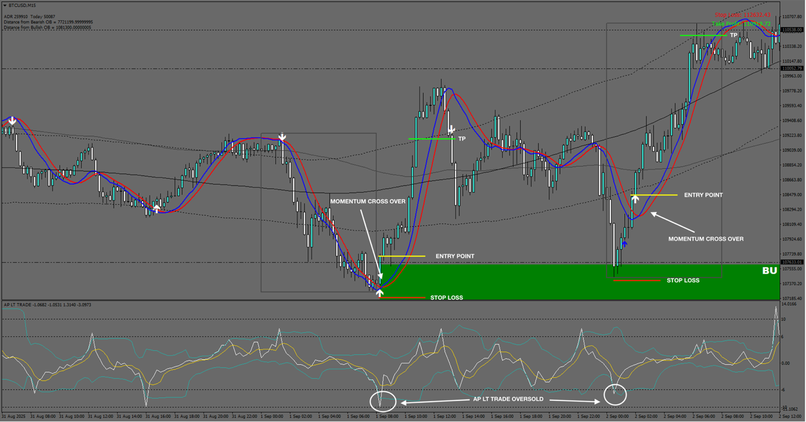Click the green TP line at top right
Image resolution: width=806 pixels, height=422 pixels.
click(703, 36)
